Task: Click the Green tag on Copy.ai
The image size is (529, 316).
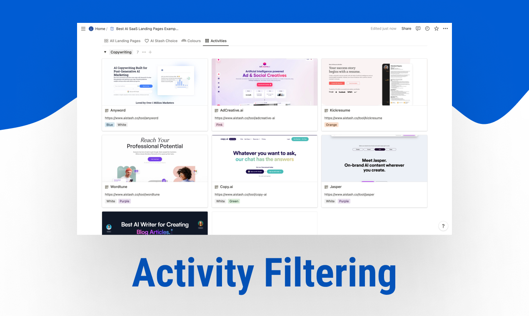Action: [x=234, y=201]
